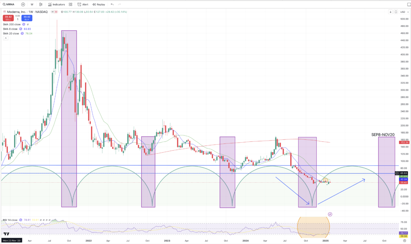Click the icon next to RSI 14 close
Screen dimensions: 411x244
21,220
